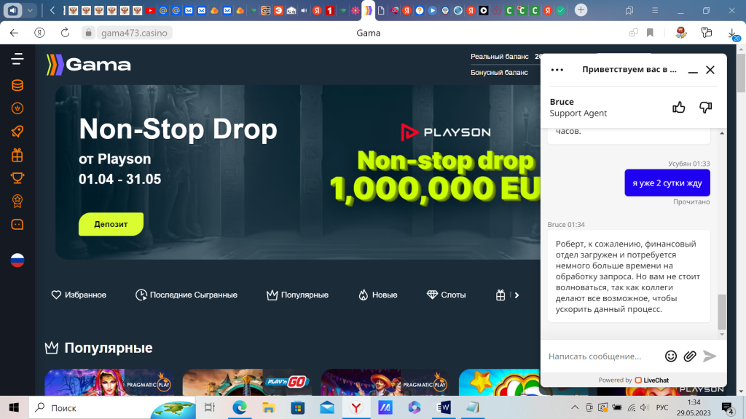Click the Non-Stop Drop banner heading
The width and height of the screenshot is (746, 419).
178,129
